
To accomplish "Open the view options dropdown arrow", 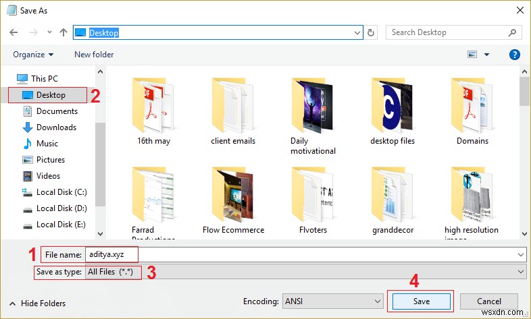I will [486, 55].
